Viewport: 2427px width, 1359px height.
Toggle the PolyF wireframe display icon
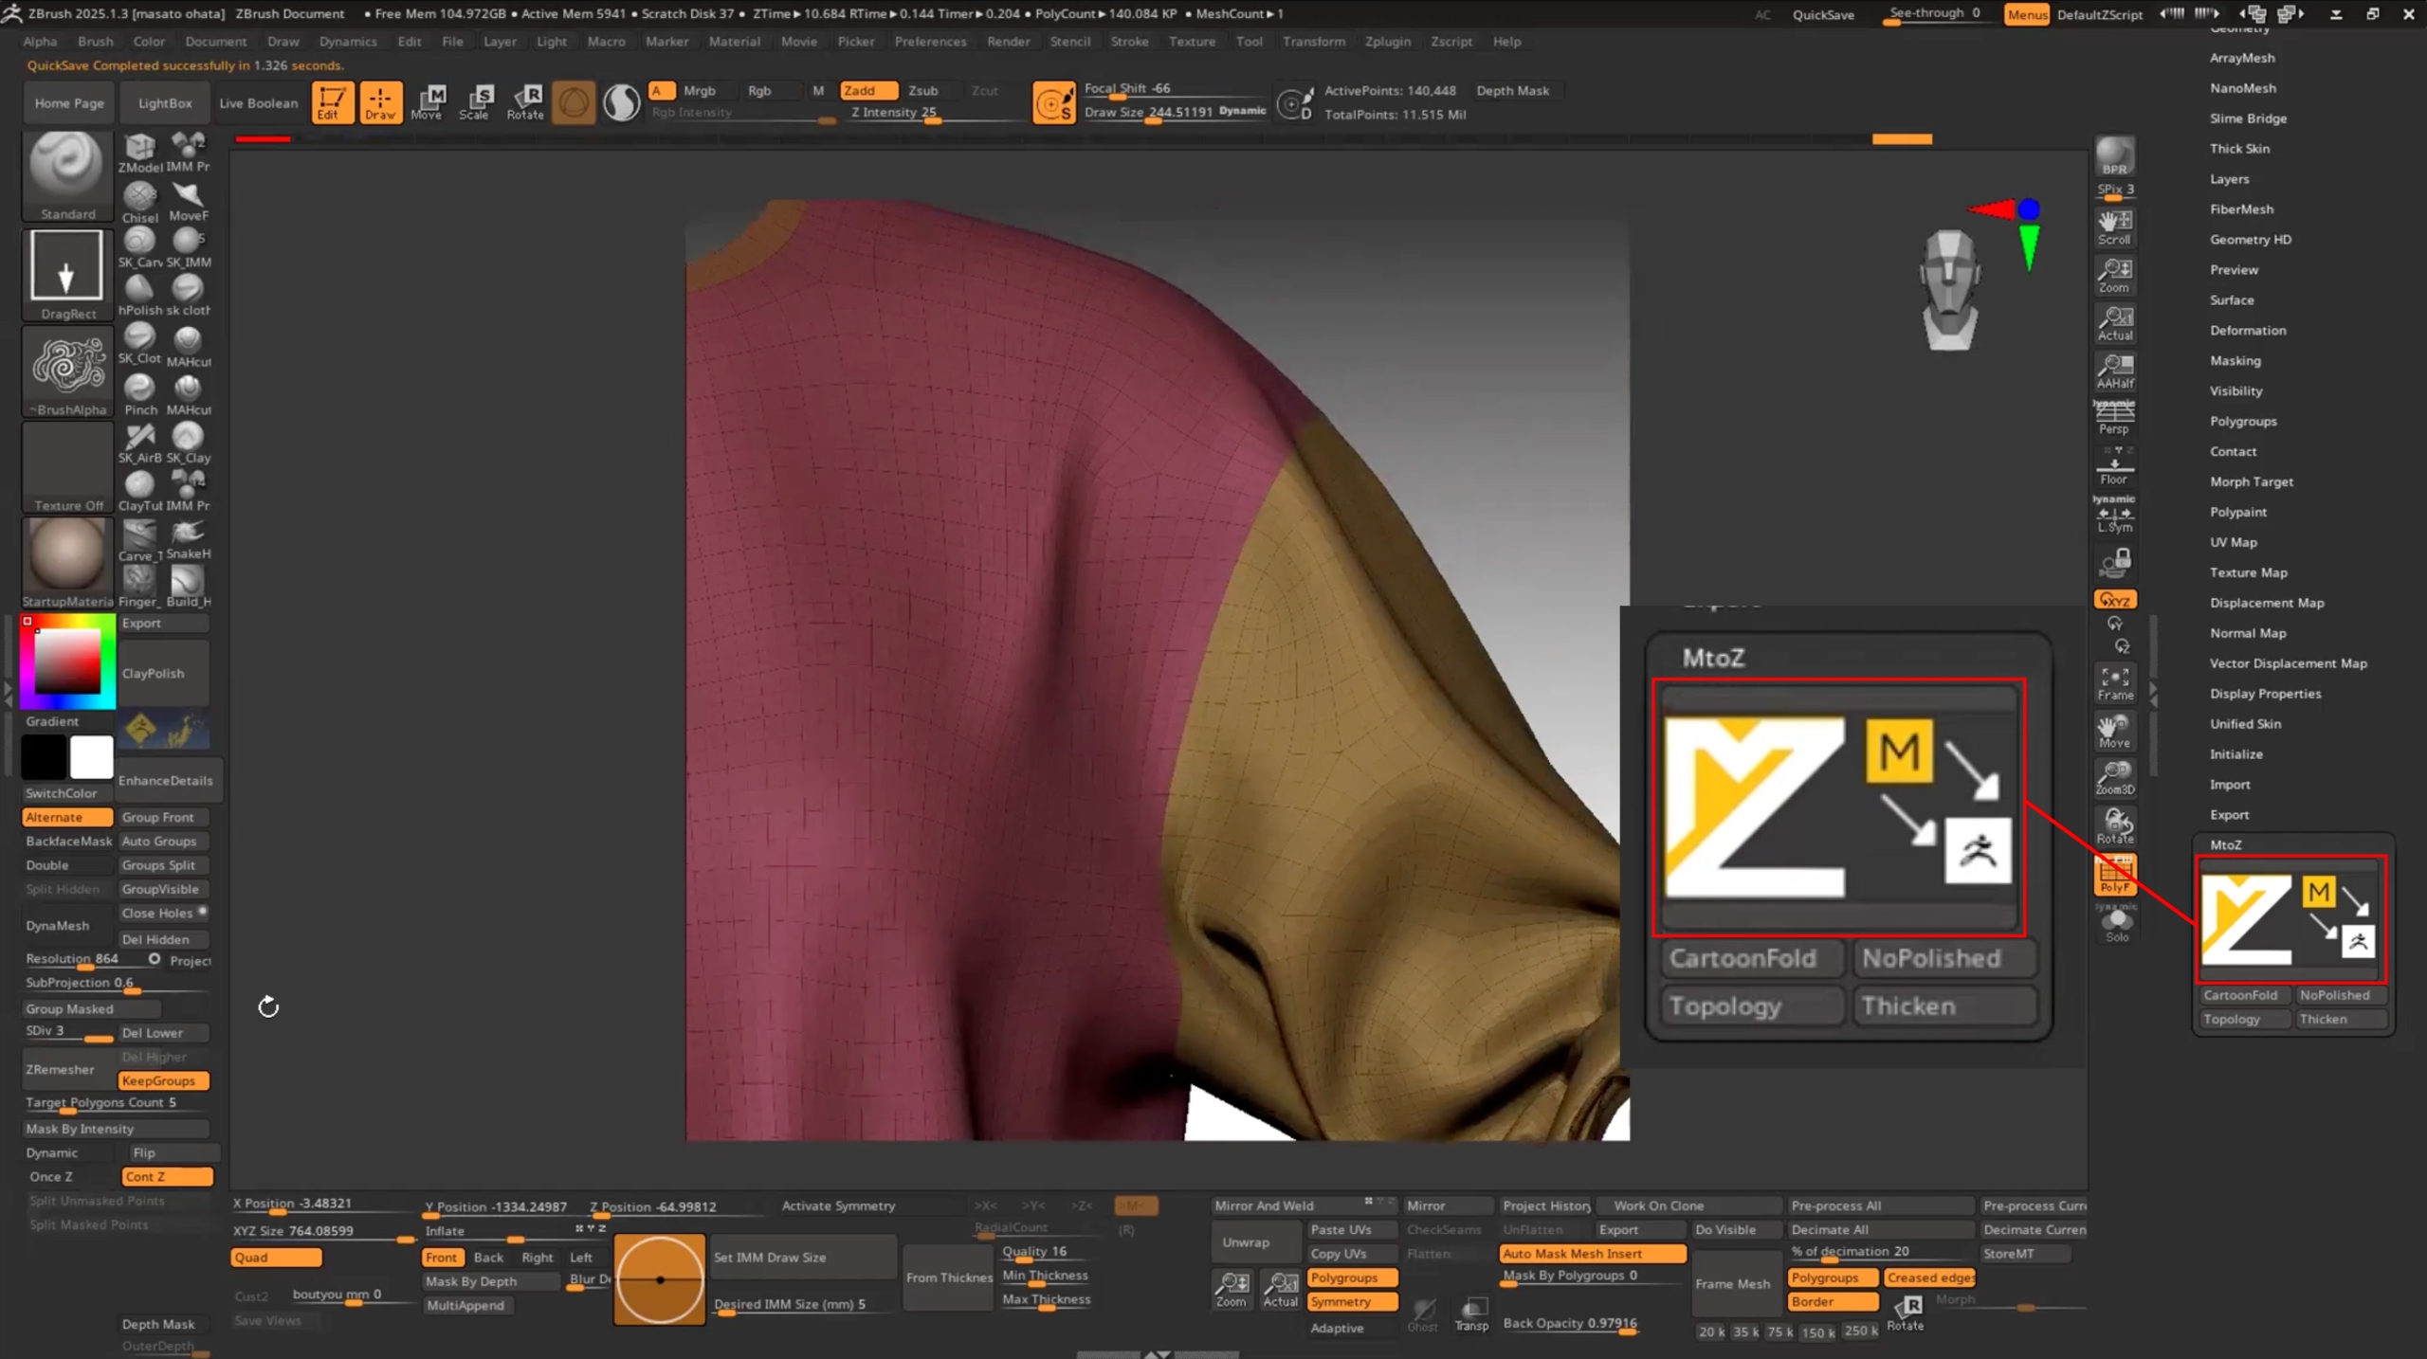2114,874
